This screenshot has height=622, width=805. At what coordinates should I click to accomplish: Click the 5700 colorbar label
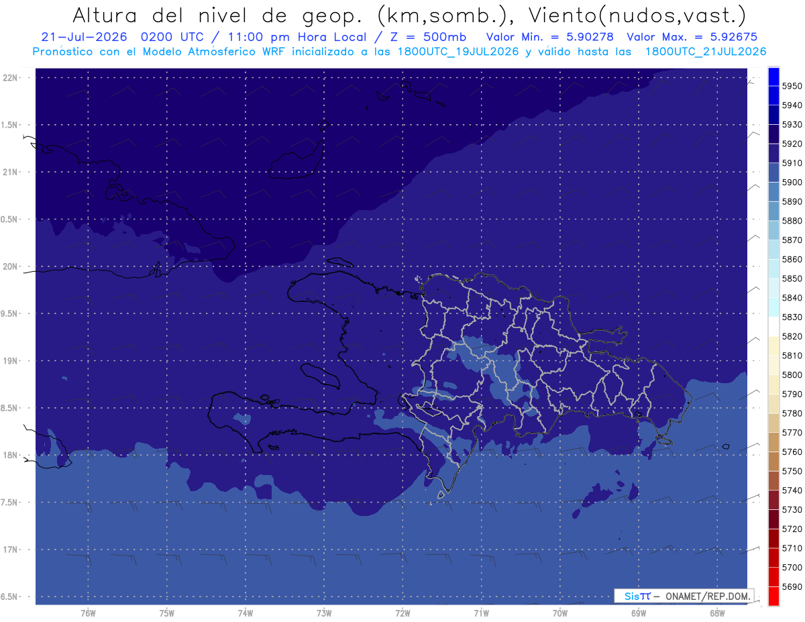click(x=792, y=567)
